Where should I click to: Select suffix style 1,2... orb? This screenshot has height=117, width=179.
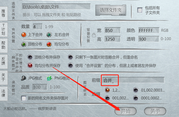click(x=107, y=90)
